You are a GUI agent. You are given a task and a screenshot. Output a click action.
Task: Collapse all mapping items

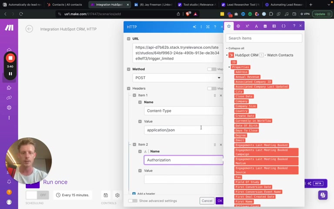235,48
